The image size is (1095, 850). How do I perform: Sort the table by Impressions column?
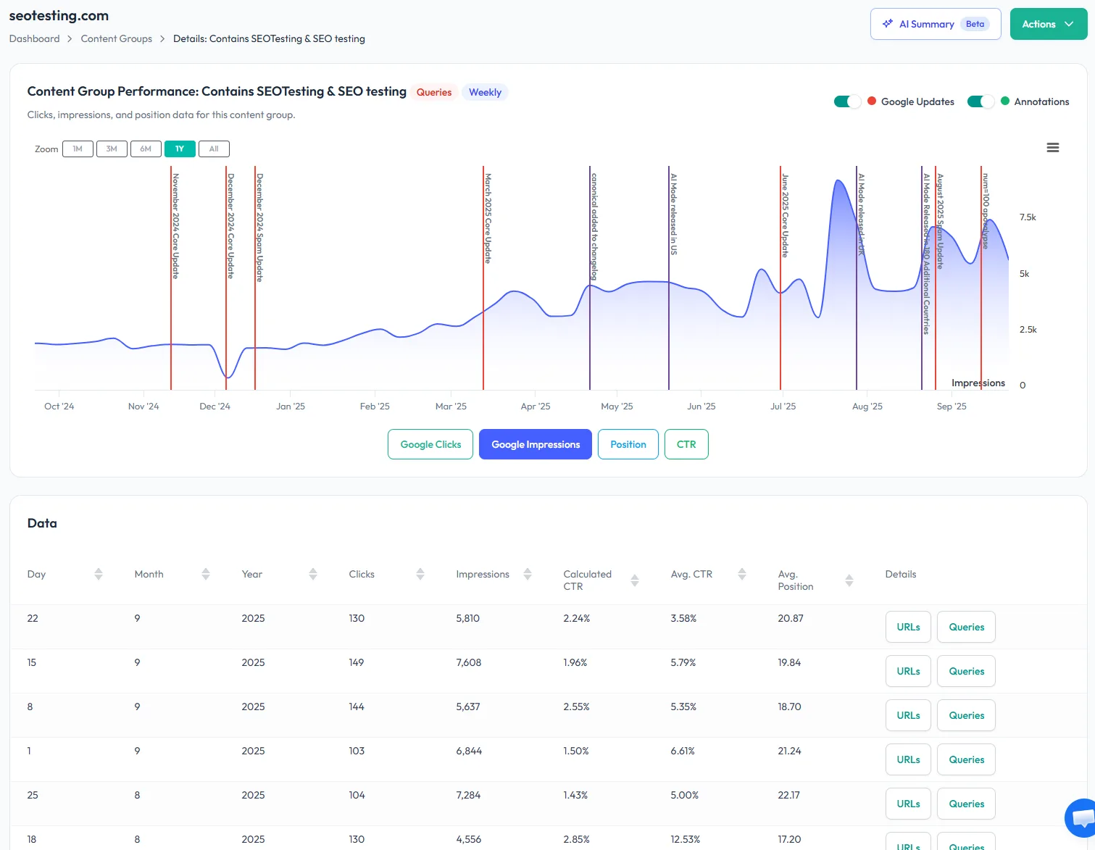527,573
